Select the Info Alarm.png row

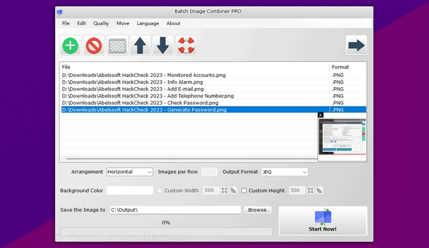pos(213,82)
